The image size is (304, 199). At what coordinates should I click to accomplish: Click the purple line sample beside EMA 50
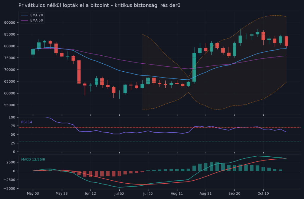point(25,20)
